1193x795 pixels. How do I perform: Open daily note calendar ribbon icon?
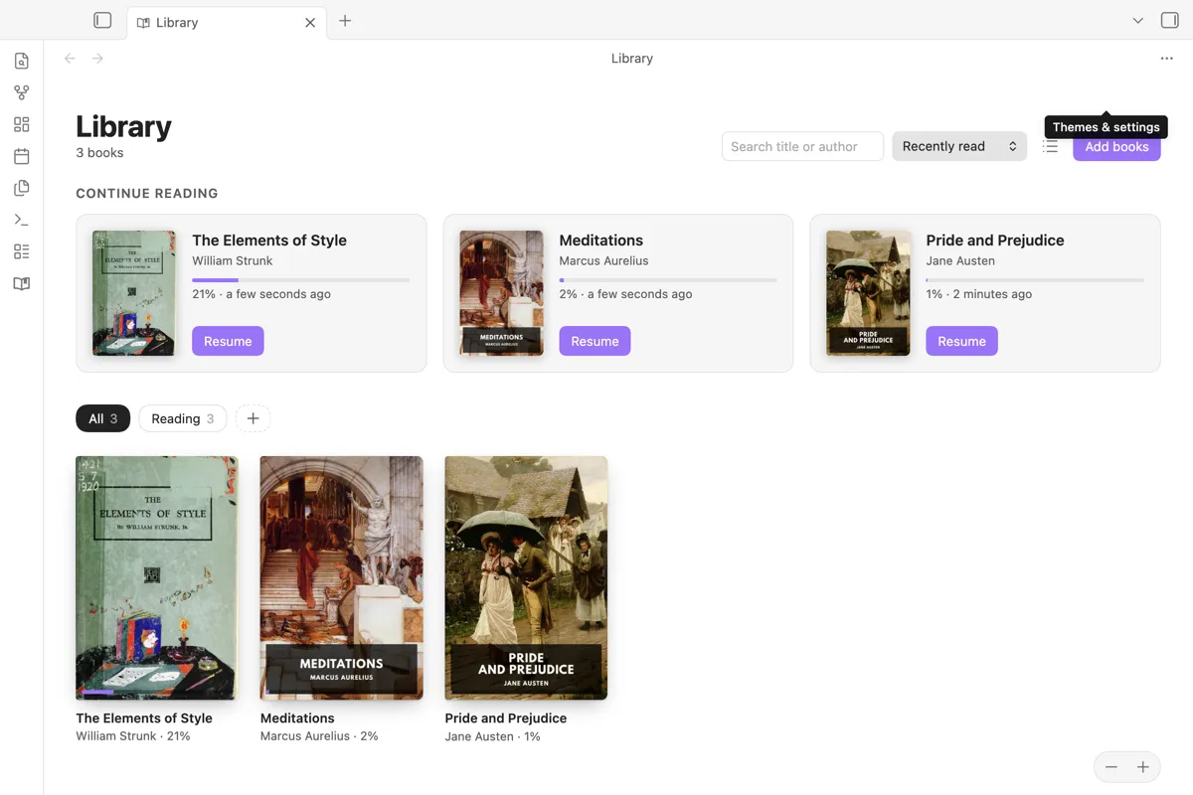[22, 156]
